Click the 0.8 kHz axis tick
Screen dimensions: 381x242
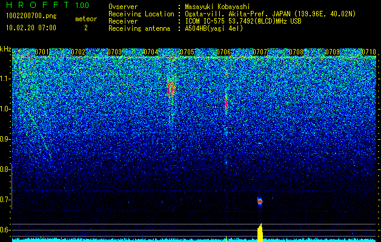(x=5, y=169)
